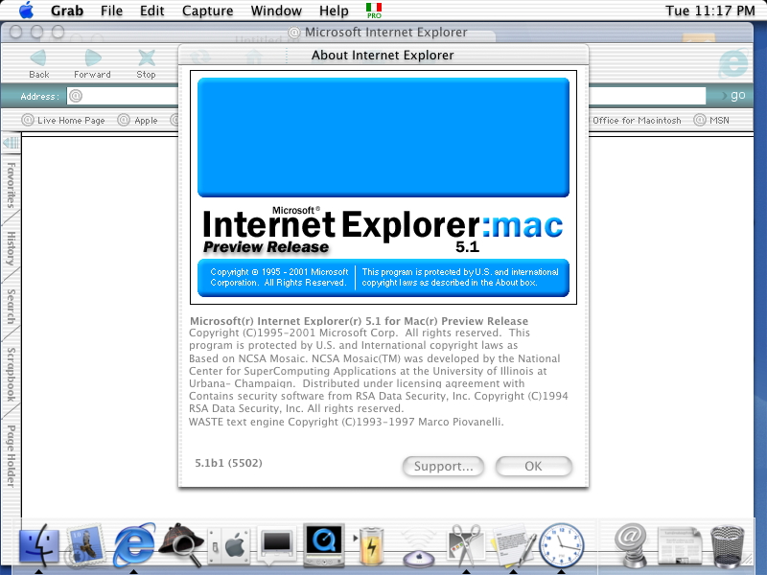The image size is (767, 575).
Task: Click version text 5.1b1 (5502)
Action: [x=228, y=463]
